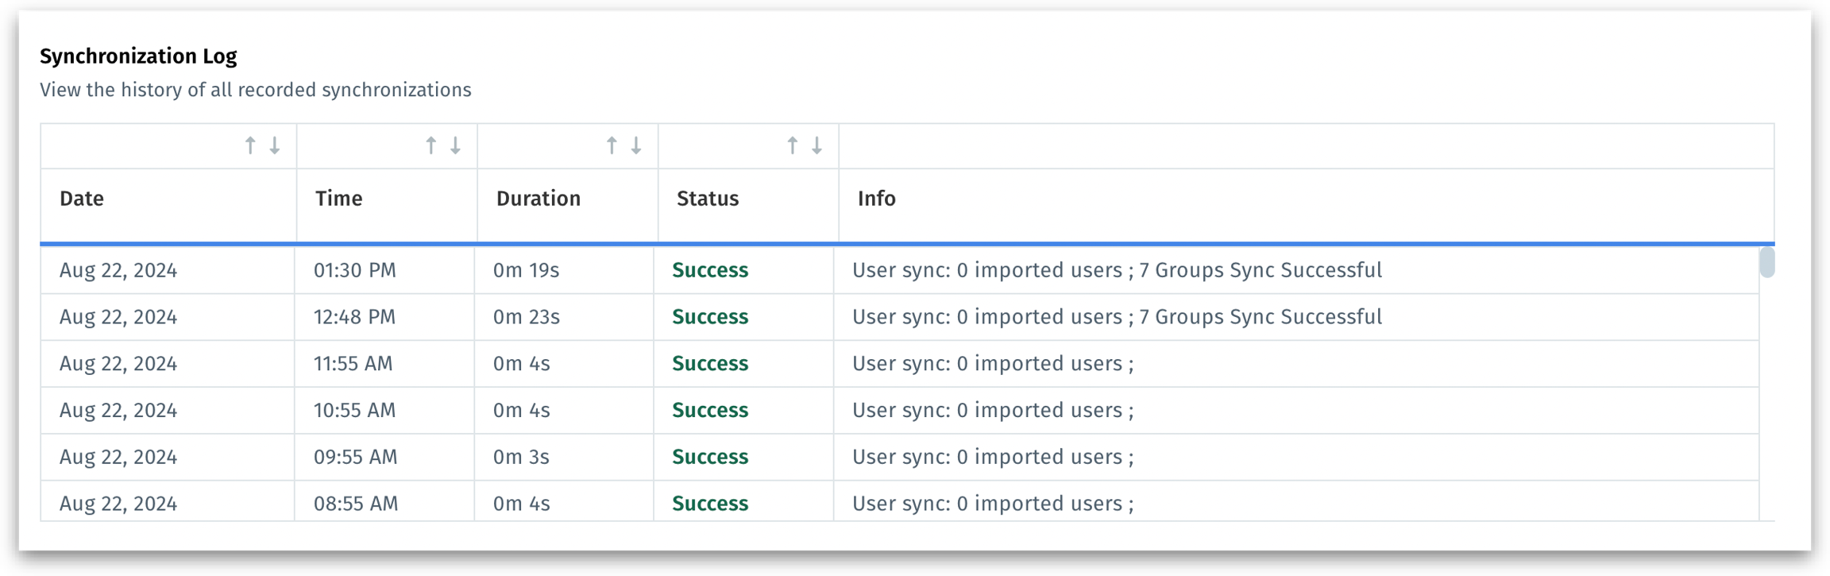Sort Status column descending with down arrow
Screen dimensions: 1830x576
pos(817,145)
